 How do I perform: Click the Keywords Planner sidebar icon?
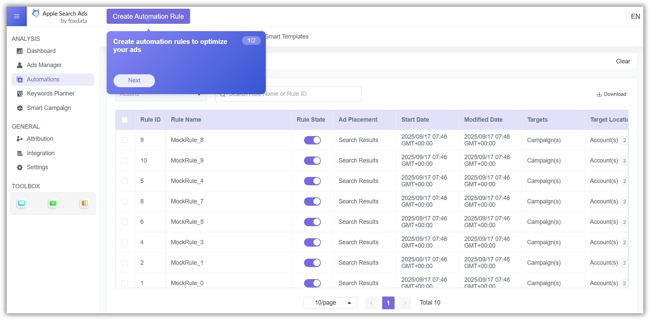(x=20, y=94)
